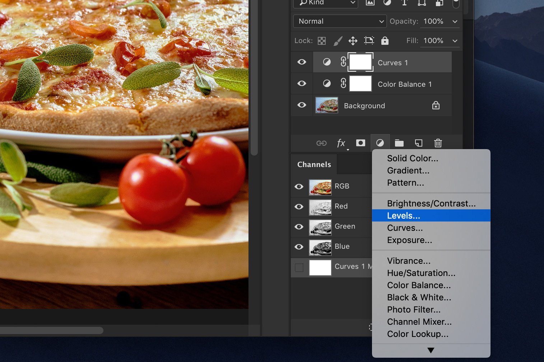Add a layer mask to Curves 1
This screenshot has width=544, height=362.
pyautogui.click(x=360, y=143)
